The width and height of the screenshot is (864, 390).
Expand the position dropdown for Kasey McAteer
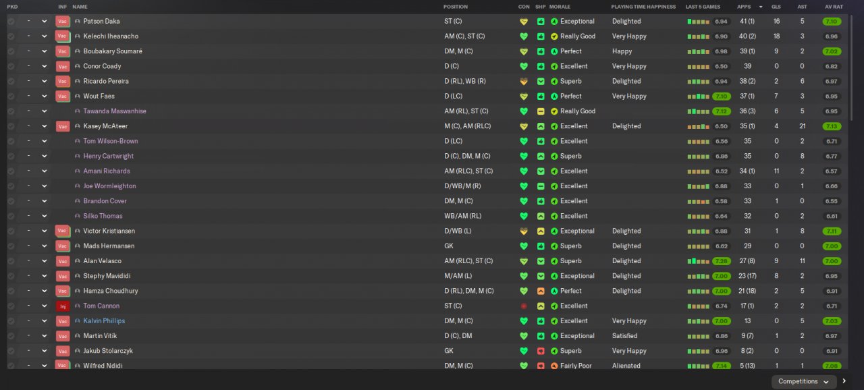45,126
